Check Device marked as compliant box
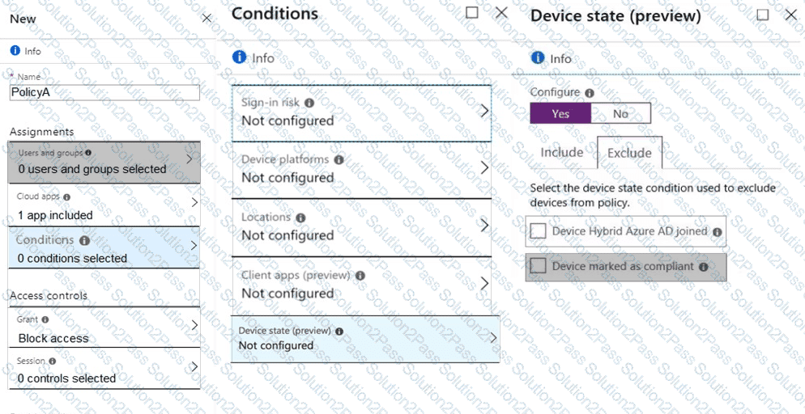This screenshot has height=414, width=805. pos(539,266)
